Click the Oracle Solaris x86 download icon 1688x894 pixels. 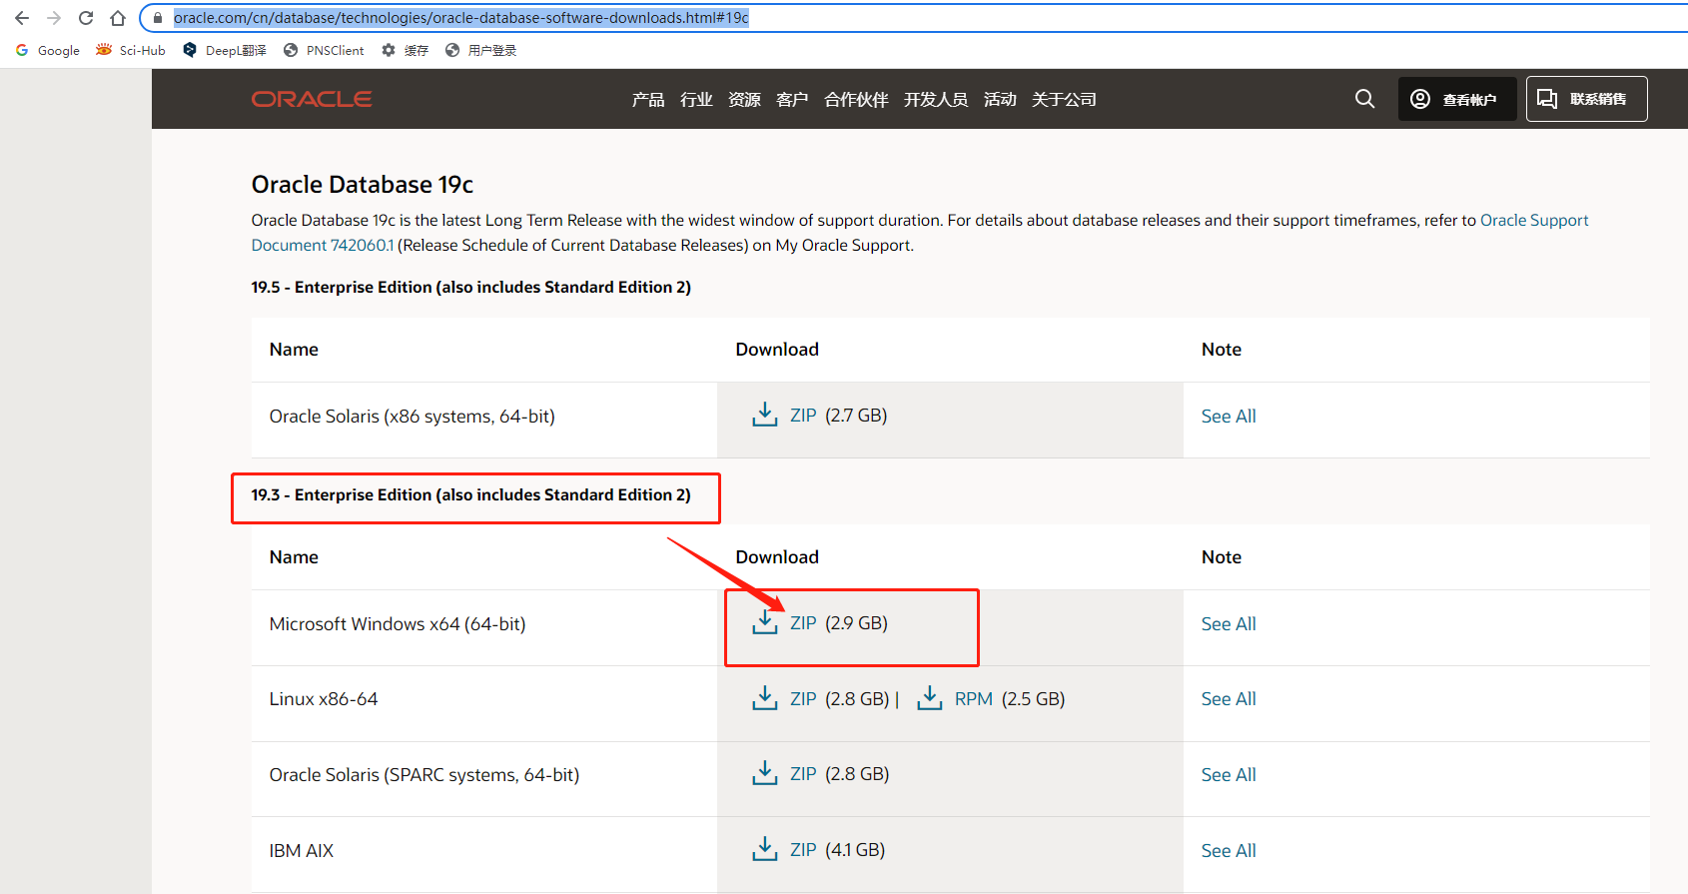(765, 415)
